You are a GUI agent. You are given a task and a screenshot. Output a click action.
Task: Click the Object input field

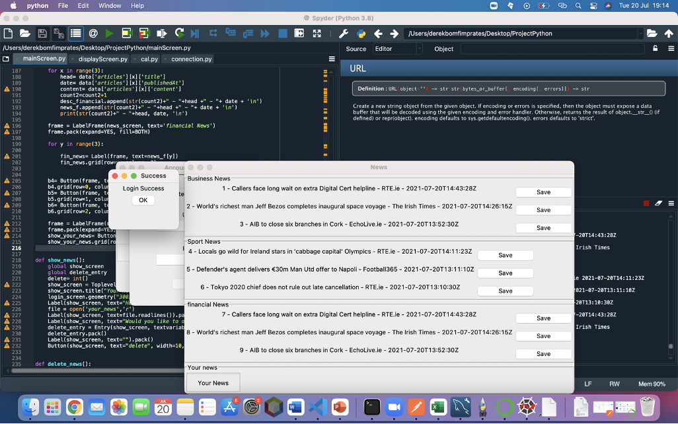(x=552, y=49)
